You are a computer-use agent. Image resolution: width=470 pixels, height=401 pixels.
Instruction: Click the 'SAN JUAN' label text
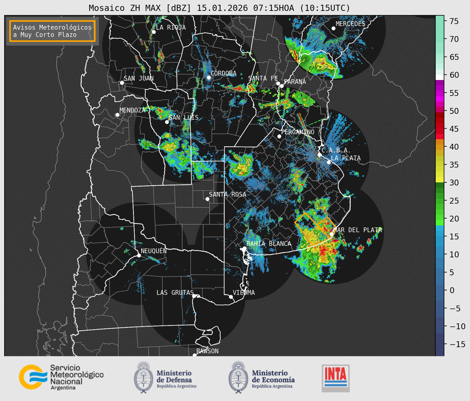click(x=138, y=78)
